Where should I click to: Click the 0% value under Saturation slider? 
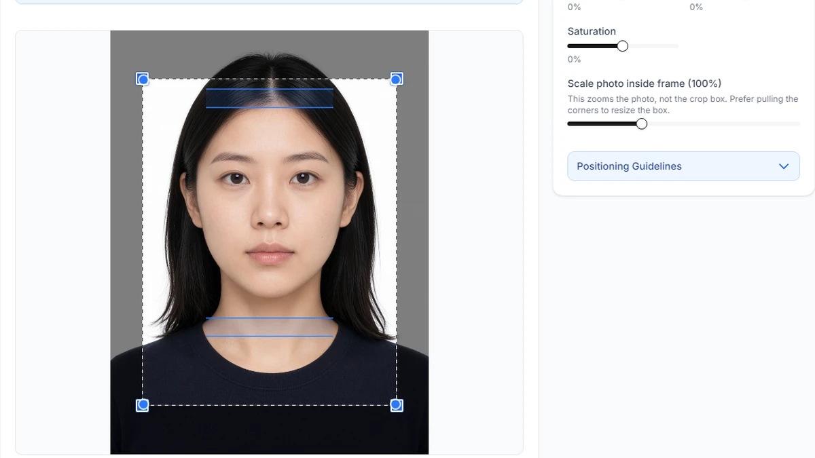click(574, 60)
